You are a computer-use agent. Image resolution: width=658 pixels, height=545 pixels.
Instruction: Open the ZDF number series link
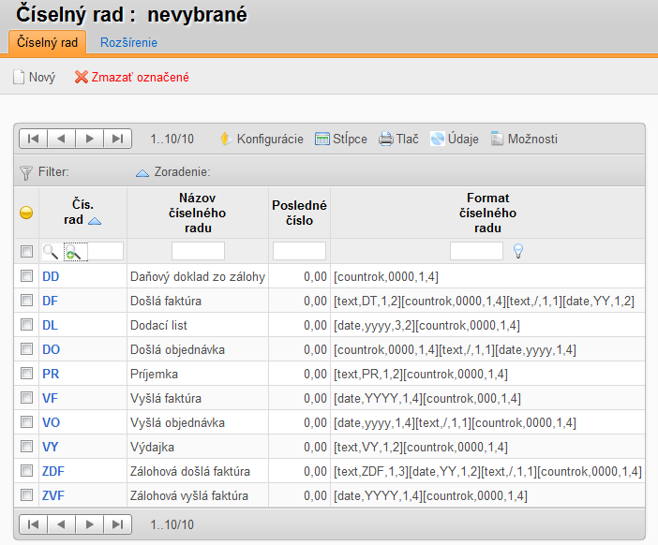[53, 471]
